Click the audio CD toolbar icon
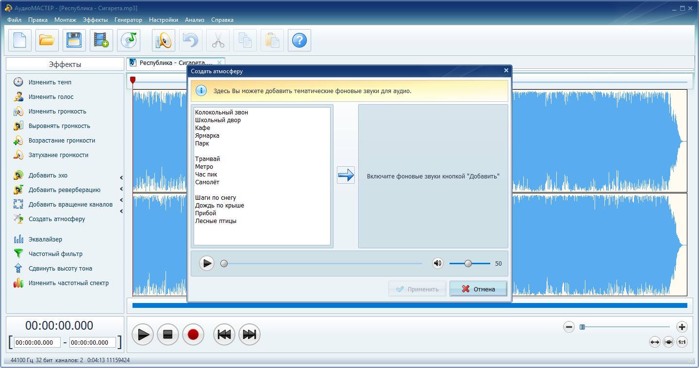Image resolution: width=699 pixels, height=368 pixels. pyautogui.click(x=129, y=40)
